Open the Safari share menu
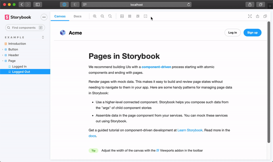This screenshot has height=162, width=273. point(250,5)
